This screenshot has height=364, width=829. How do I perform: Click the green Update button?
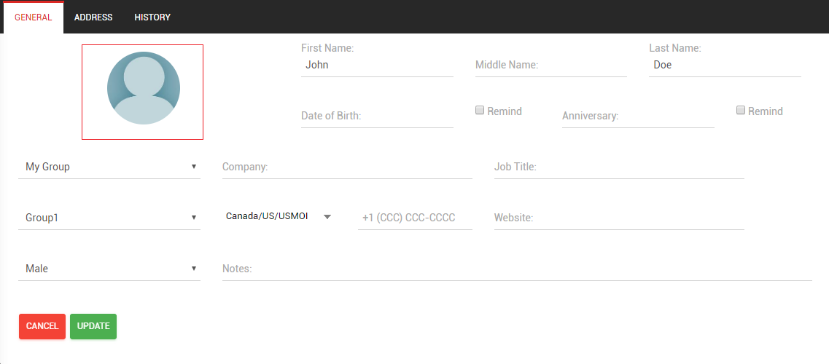pos(93,326)
